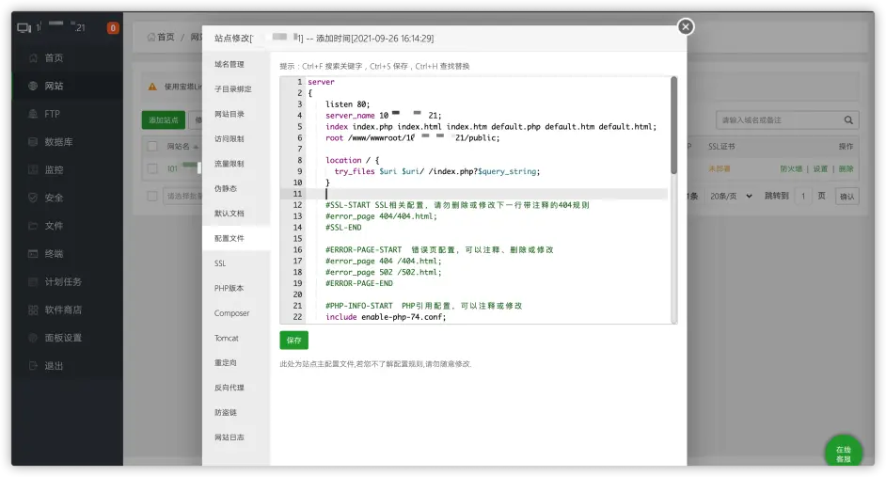886x477 pixels.
Task: Click the '#ERROR-PAGE-END' comment line
Action: pos(359,283)
